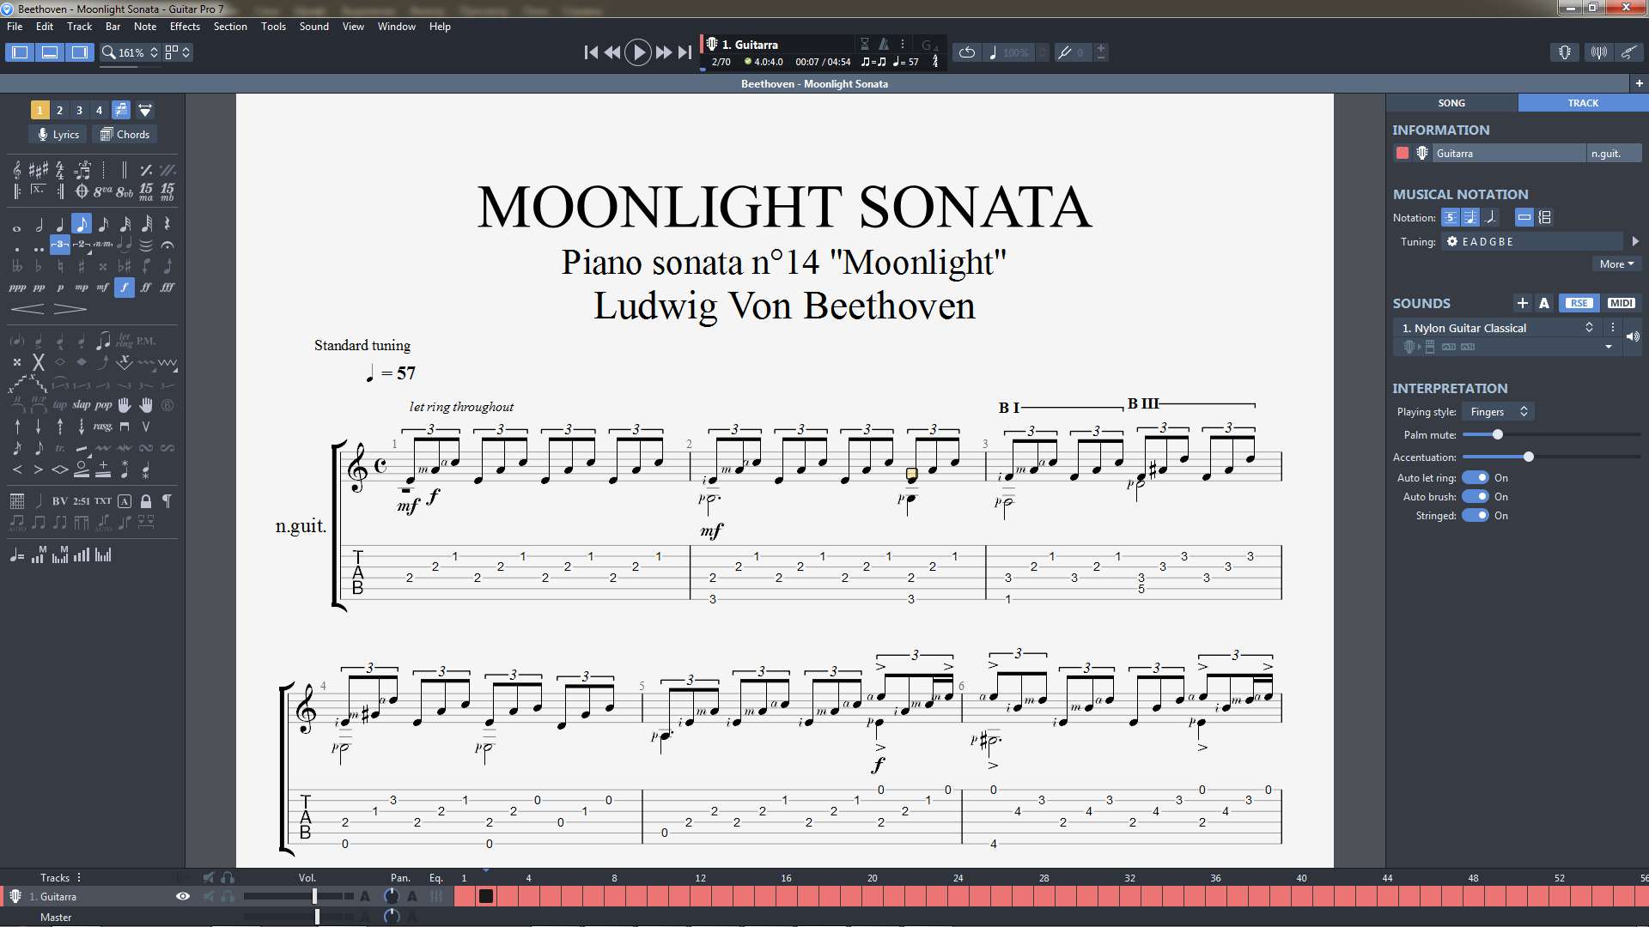This screenshot has width=1649, height=927.
Task: Toggle Auto brush switch
Action: [x=1476, y=497]
